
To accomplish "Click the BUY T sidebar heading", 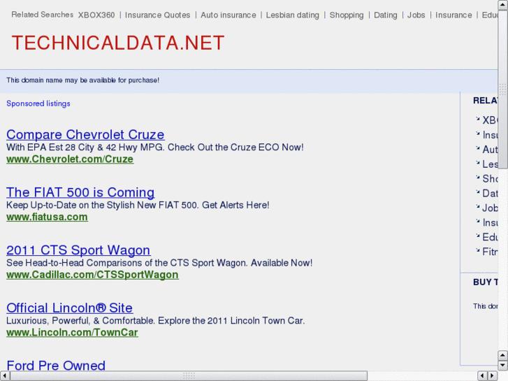I will [x=486, y=282].
